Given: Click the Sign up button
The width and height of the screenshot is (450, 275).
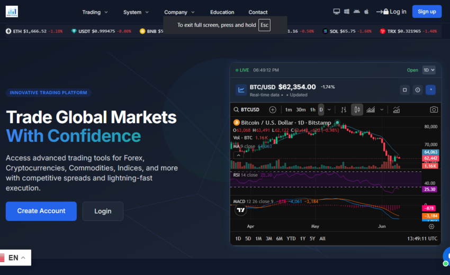Looking at the screenshot, I should tap(427, 12).
